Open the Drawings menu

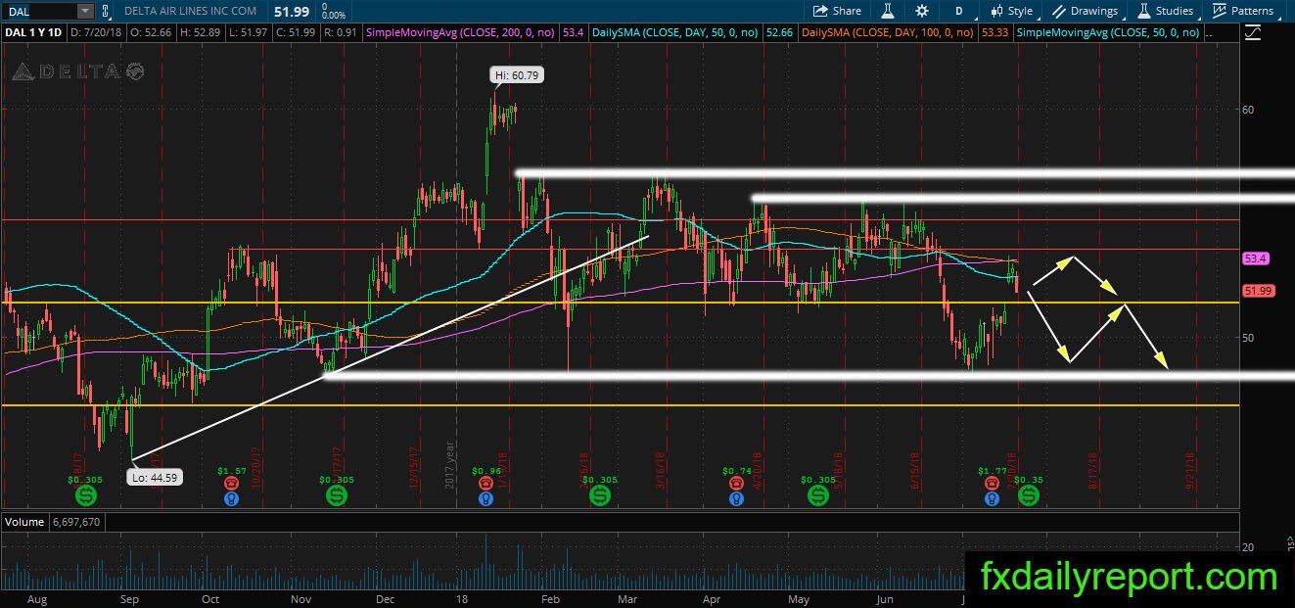click(1085, 11)
